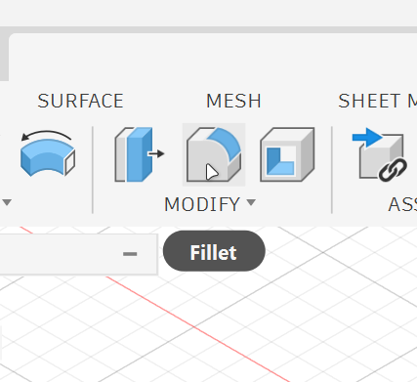Click the Fillet tooltip label
This screenshot has width=417, height=382.
click(x=214, y=251)
